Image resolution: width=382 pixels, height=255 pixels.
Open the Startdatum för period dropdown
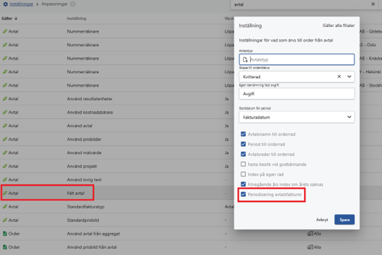coord(297,117)
